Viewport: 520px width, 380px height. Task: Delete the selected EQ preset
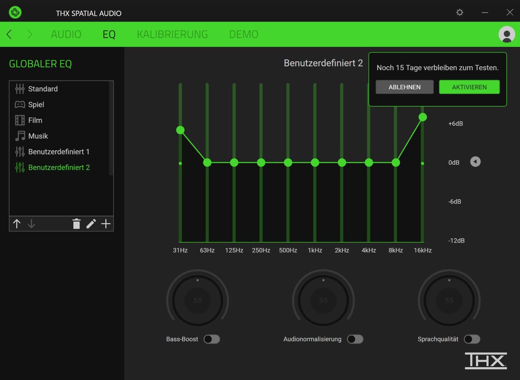tap(76, 224)
